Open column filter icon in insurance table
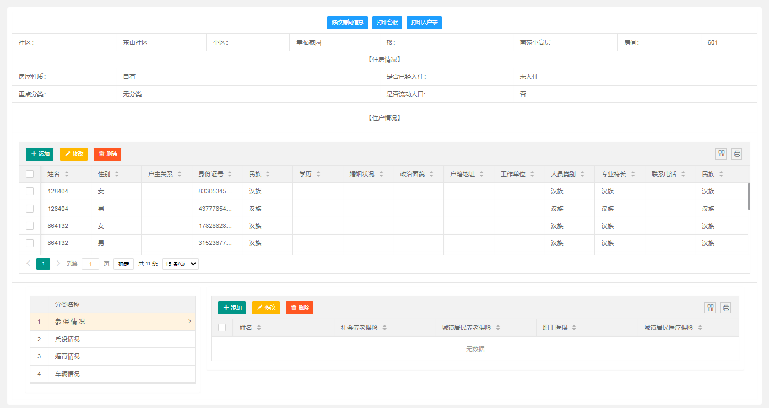 pos(710,308)
